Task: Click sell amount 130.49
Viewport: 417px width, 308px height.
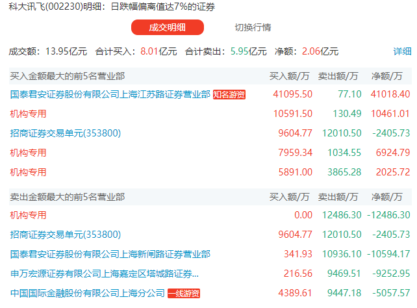Action: [x=347, y=114]
